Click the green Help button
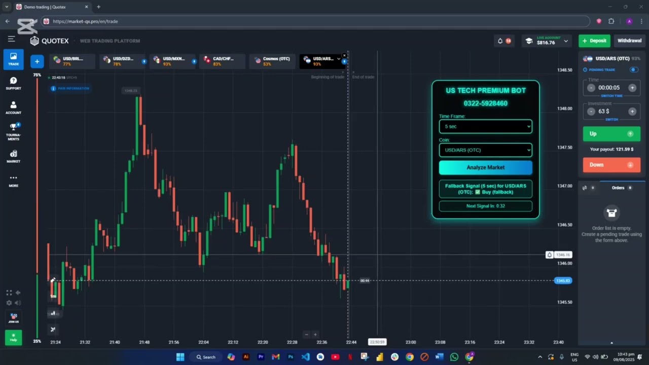The width and height of the screenshot is (649, 365). pyautogui.click(x=13, y=337)
